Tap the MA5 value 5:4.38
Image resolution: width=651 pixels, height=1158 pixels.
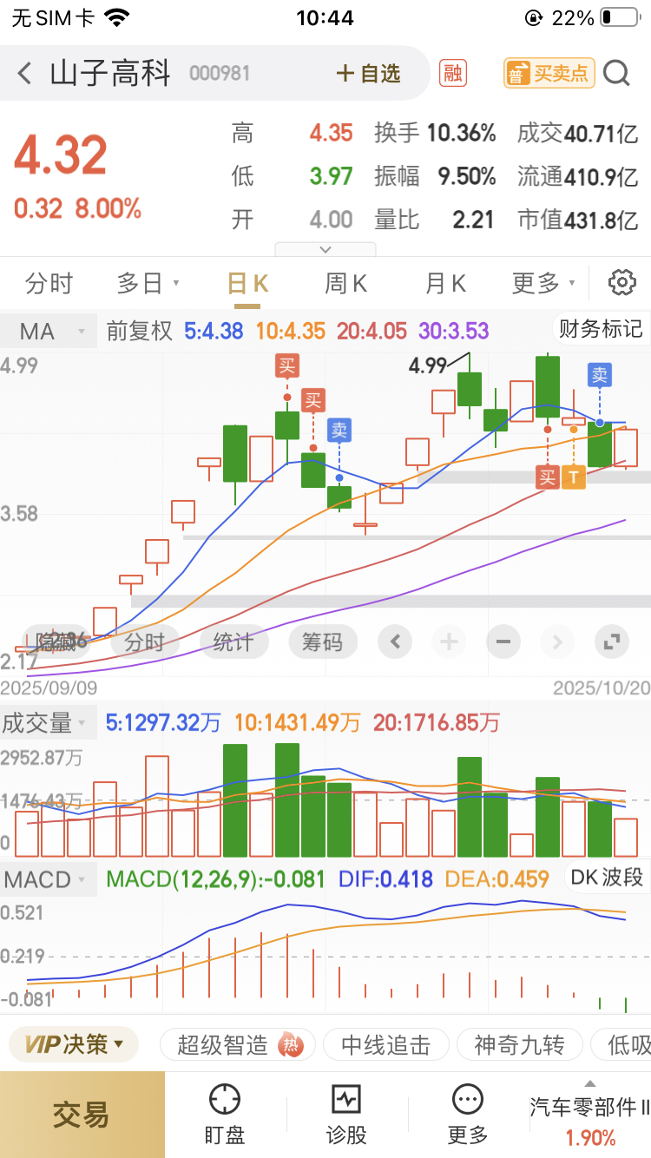tap(214, 332)
